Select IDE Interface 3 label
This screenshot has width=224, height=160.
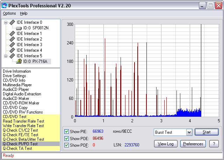click(29, 45)
